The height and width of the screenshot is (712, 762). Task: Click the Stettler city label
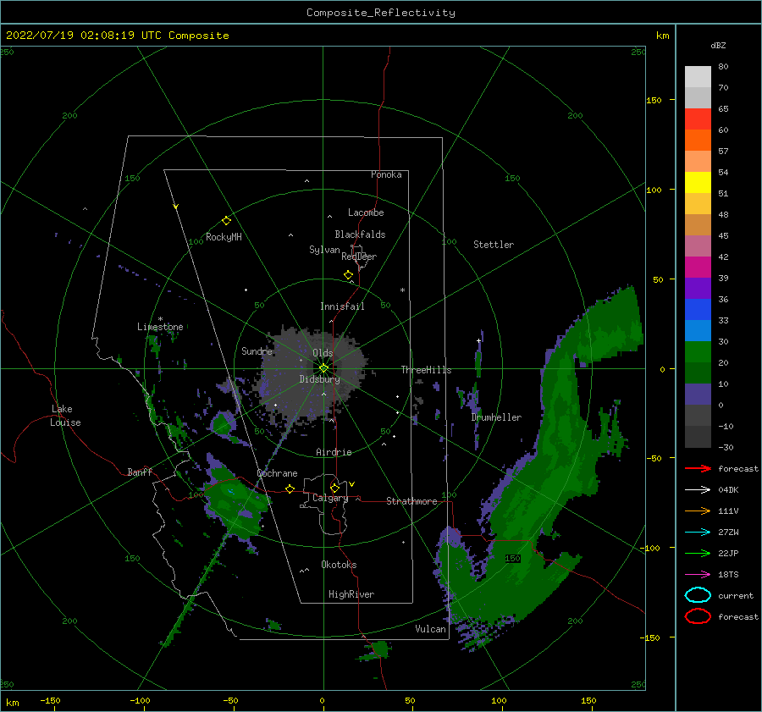pos(494,245)
